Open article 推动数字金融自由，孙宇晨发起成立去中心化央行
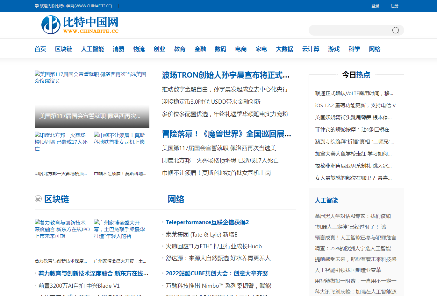This screenshot has height=296, width=437. pyautogui.click(x=225, y=89)
